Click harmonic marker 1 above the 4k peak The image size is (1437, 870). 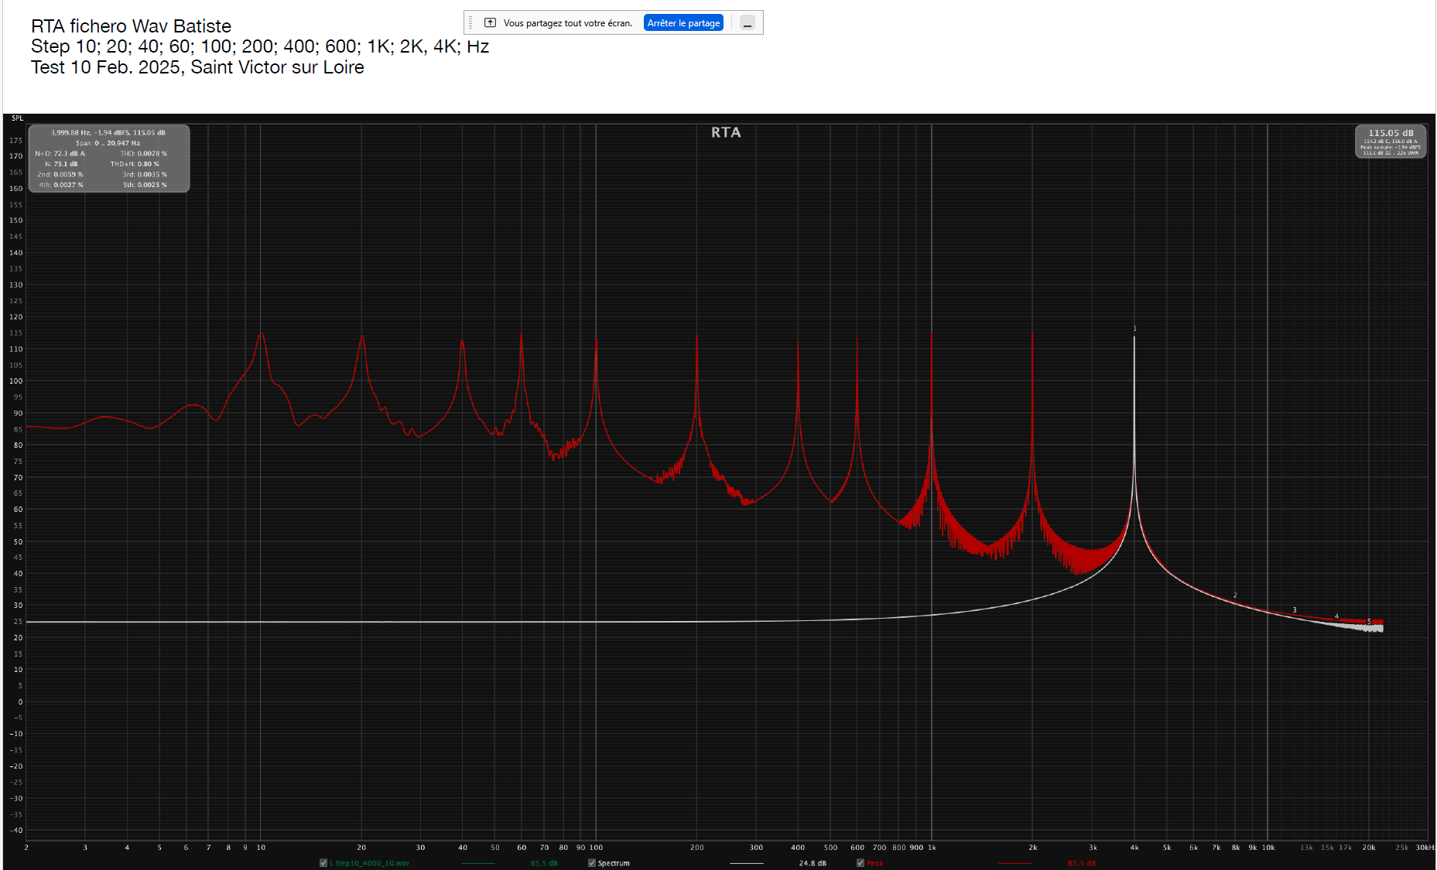pos(1134,329)
